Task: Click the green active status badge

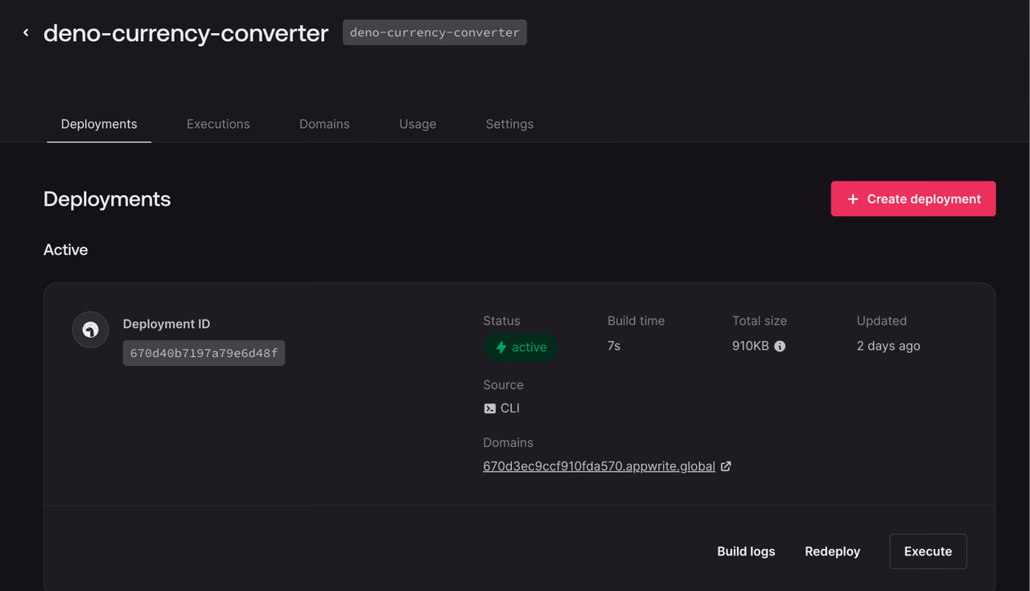Action: (x=520, y=347)
